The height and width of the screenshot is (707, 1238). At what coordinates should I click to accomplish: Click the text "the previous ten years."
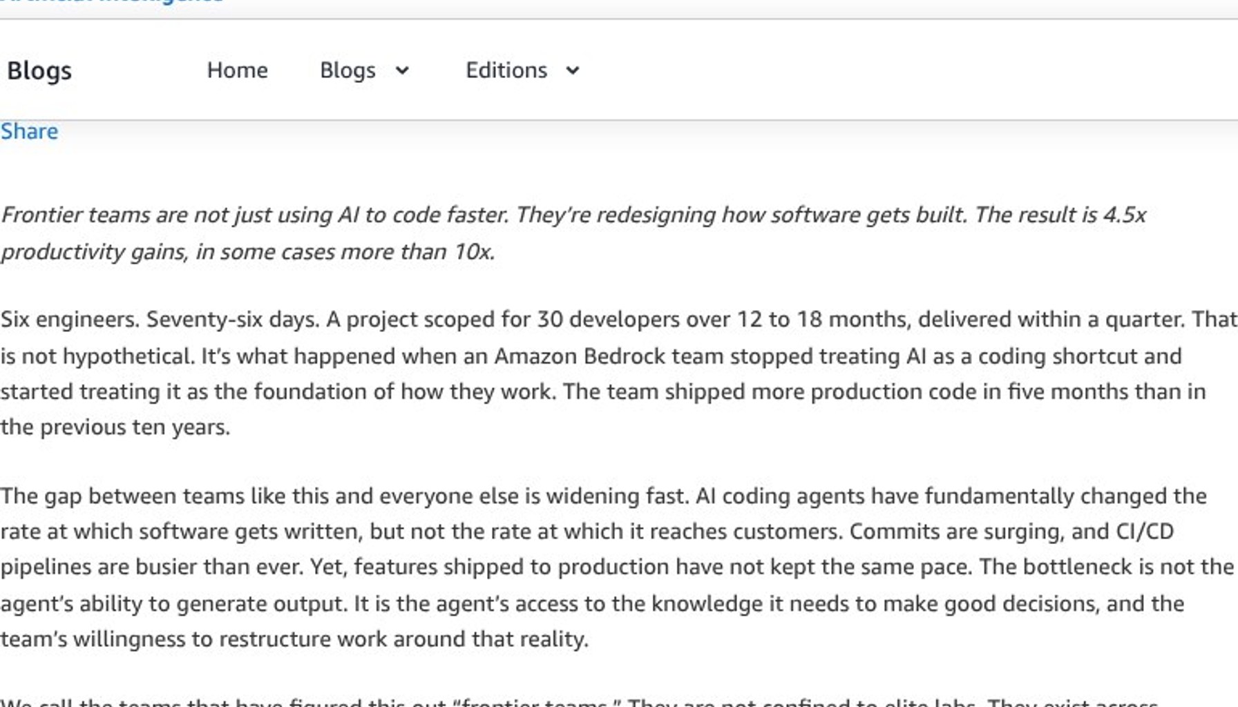(x=115, y=427)
